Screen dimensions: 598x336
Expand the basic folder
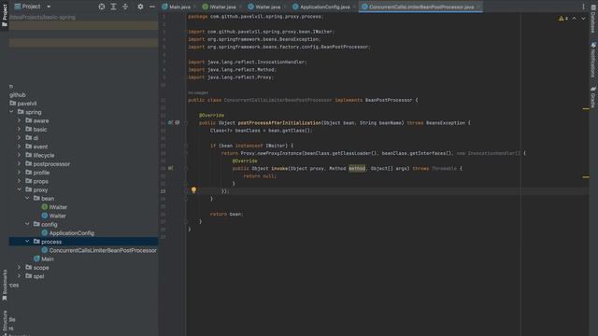(20, 129)
